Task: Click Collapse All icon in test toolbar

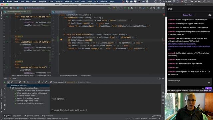Action: click(x=28, y=82)
